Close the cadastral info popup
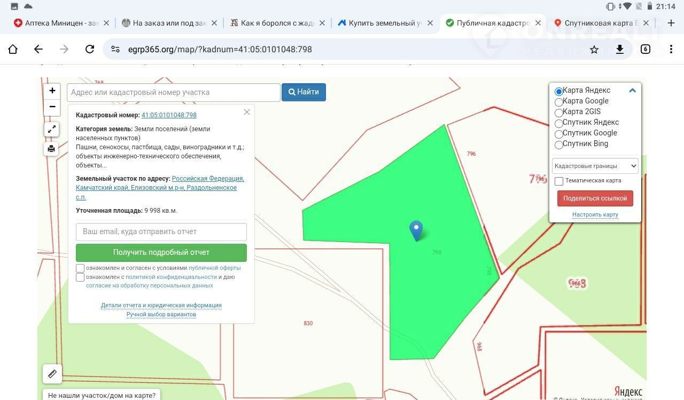Viewport: 684px width, 400px height. pos(246,112)
